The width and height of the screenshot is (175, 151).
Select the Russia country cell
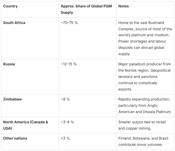(x=9, y=64)
